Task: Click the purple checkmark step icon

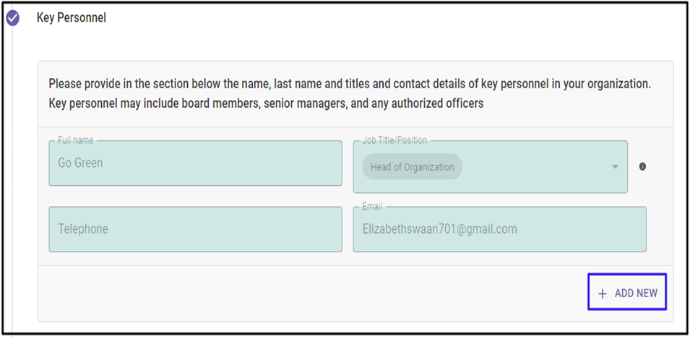Action: pos(13,19)
